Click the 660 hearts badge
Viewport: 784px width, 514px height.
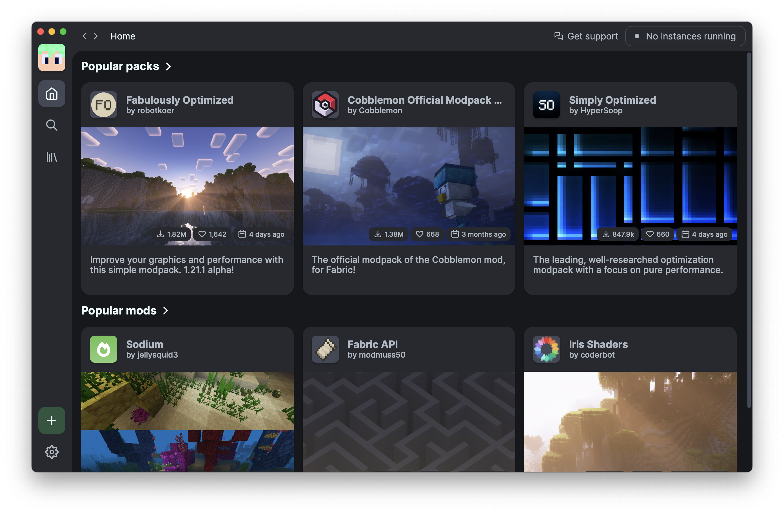658,234
